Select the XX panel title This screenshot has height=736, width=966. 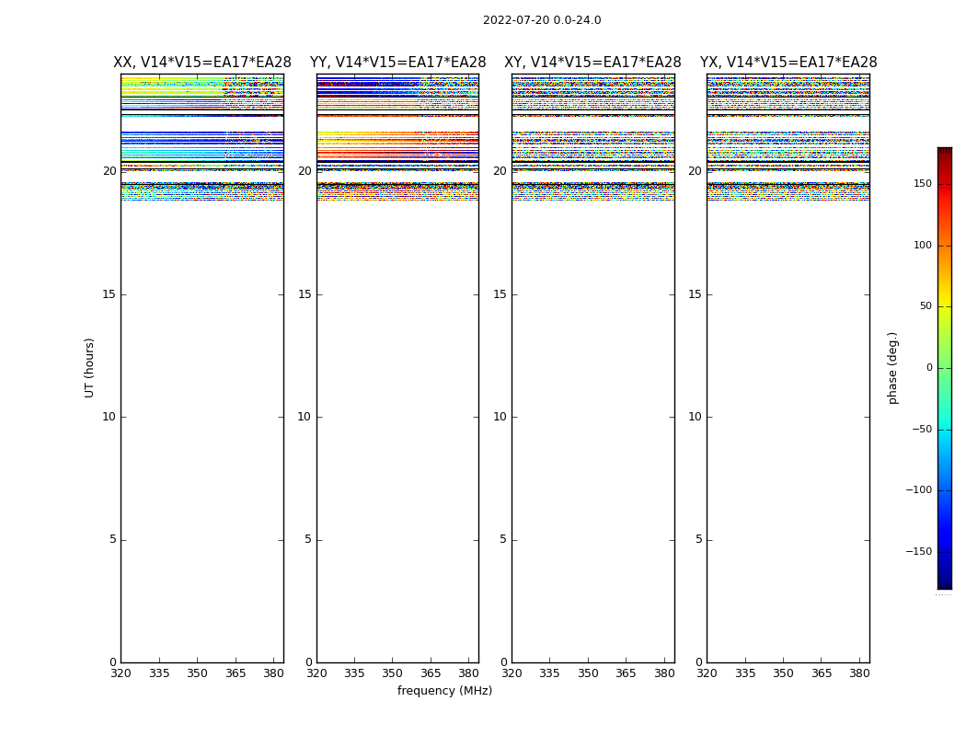point(201,63)
